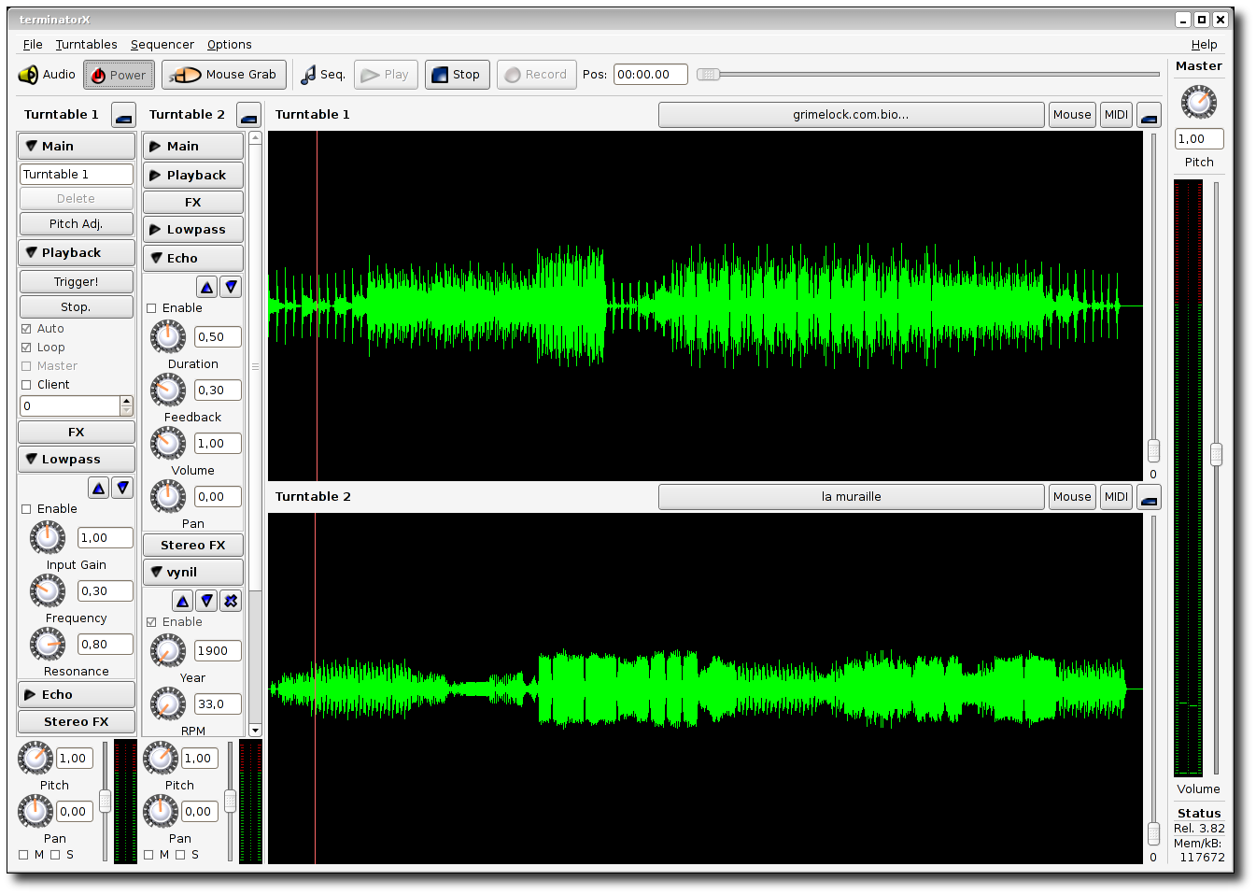Click the sequencer position slider

[929, 75]
